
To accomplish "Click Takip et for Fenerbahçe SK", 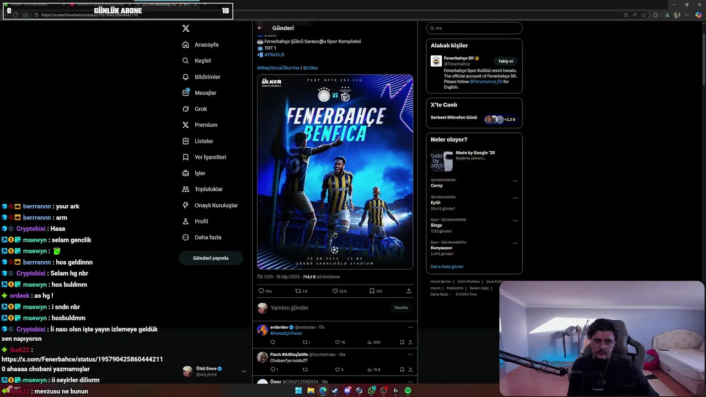I will pyautogui.click(x=506, y=61).
